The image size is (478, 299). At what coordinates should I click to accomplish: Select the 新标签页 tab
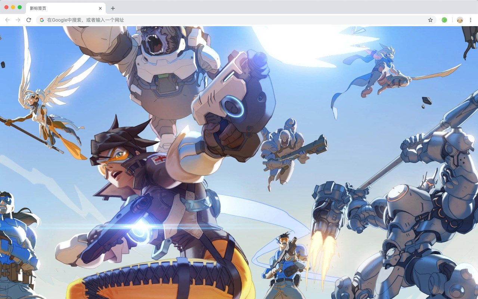click(x=65, y=8)
